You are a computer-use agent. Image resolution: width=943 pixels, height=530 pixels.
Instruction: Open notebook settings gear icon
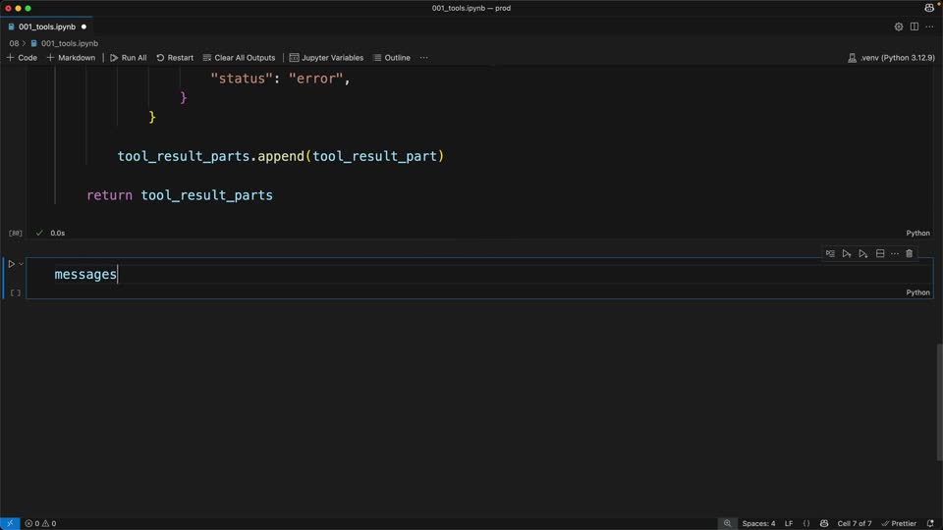click(x=899, y=26)
